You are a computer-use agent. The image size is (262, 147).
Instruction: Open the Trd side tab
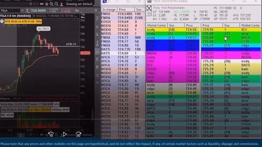click(97, 18)
